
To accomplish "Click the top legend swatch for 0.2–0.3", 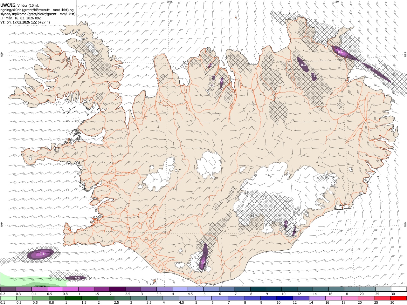I will [8, 289].
